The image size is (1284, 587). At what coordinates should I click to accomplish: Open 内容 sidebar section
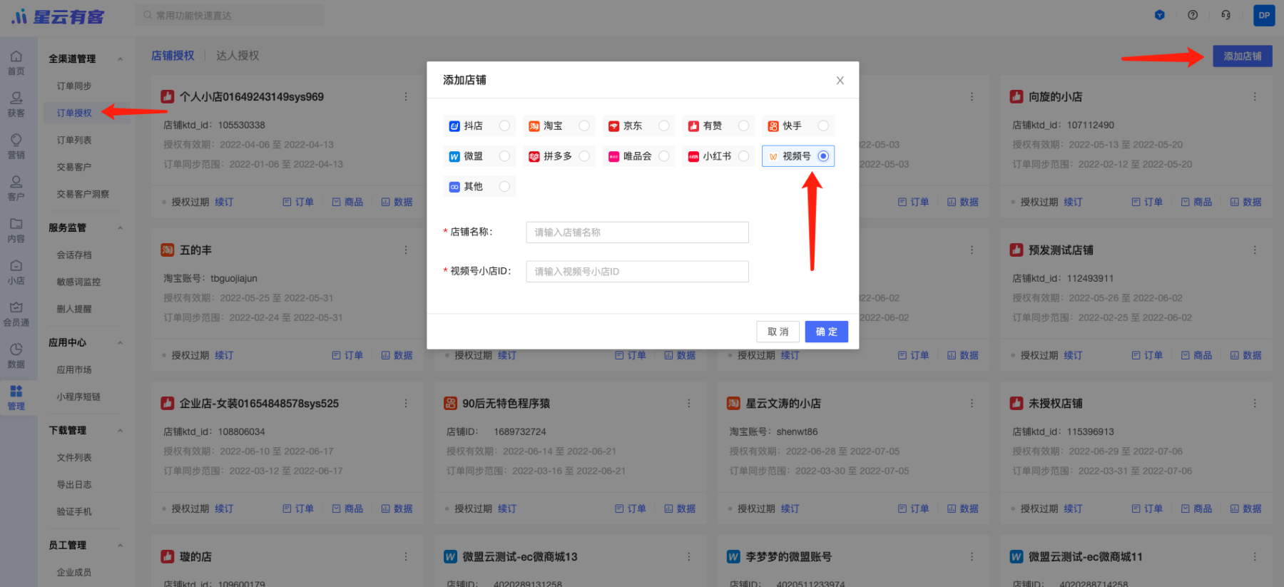pyautogui.click(x=16, y=230)
